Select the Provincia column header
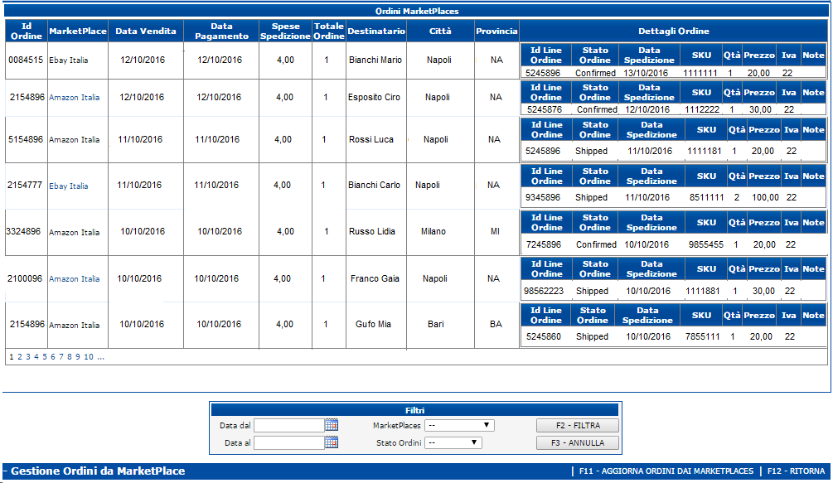 coord(496,31)
